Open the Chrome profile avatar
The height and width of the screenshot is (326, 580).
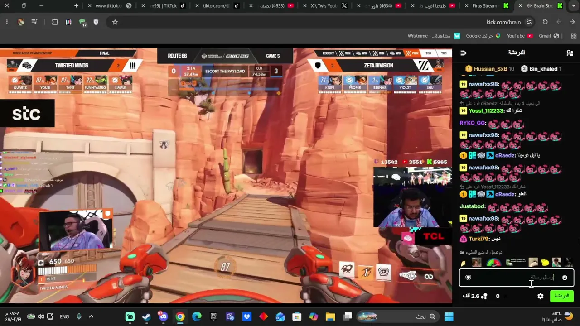coord(21,22)
